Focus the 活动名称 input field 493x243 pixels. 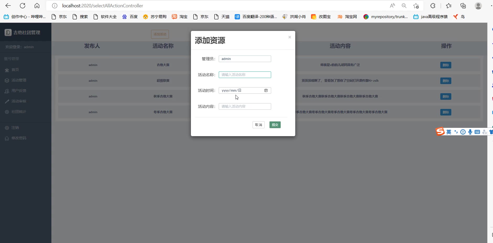pyautogui.click(x=245, y=75)
